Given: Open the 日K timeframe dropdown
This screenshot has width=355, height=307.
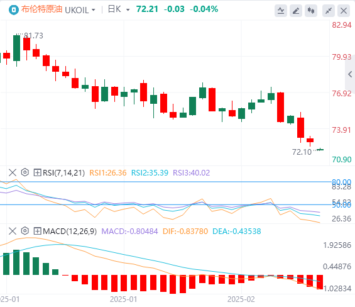Looking at the screenshot, I should (x=119, y=9).
